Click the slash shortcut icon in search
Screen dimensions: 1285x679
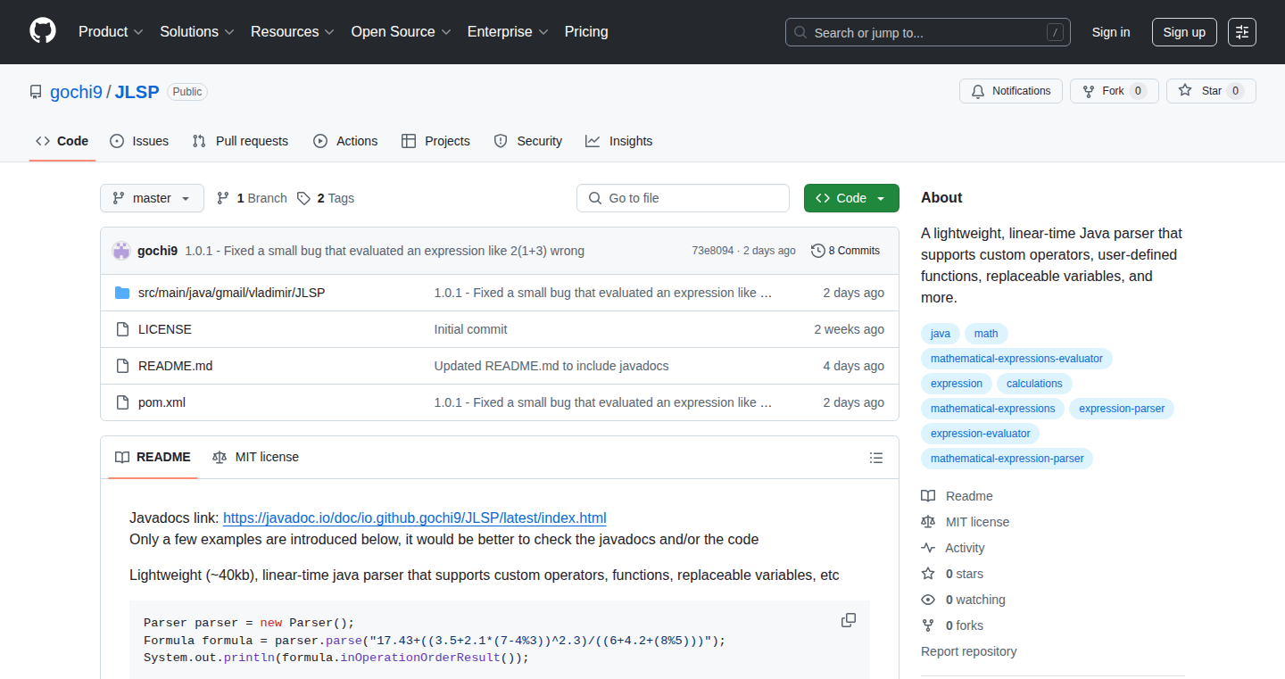click(x=1056, y=32)
